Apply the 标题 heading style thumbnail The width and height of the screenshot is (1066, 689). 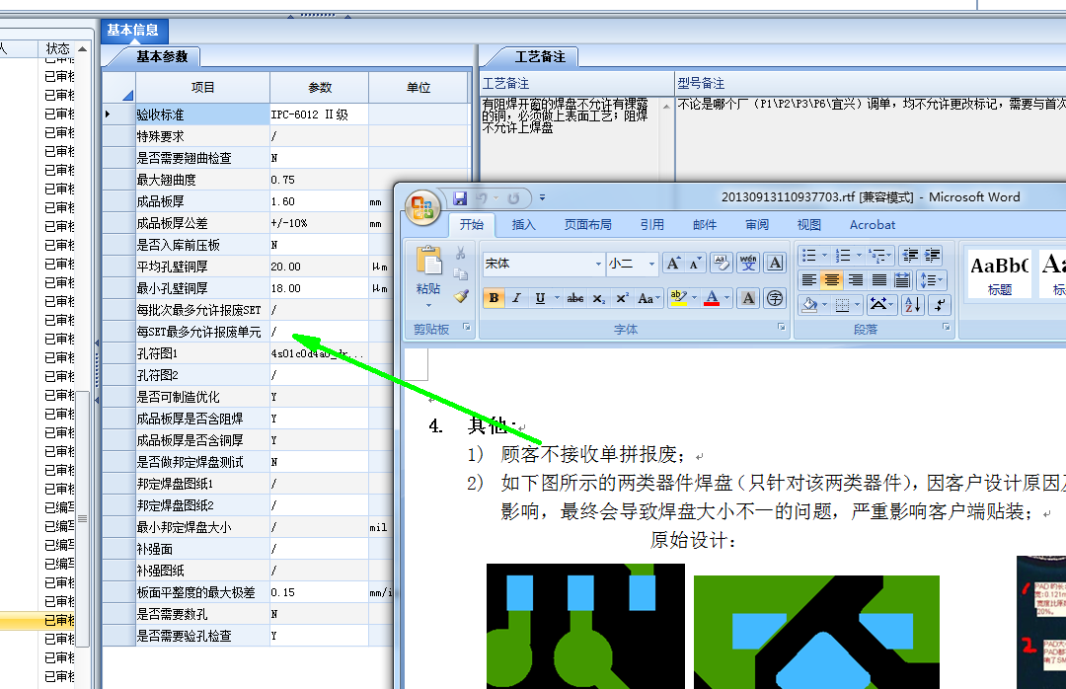(x=998, y=272)
